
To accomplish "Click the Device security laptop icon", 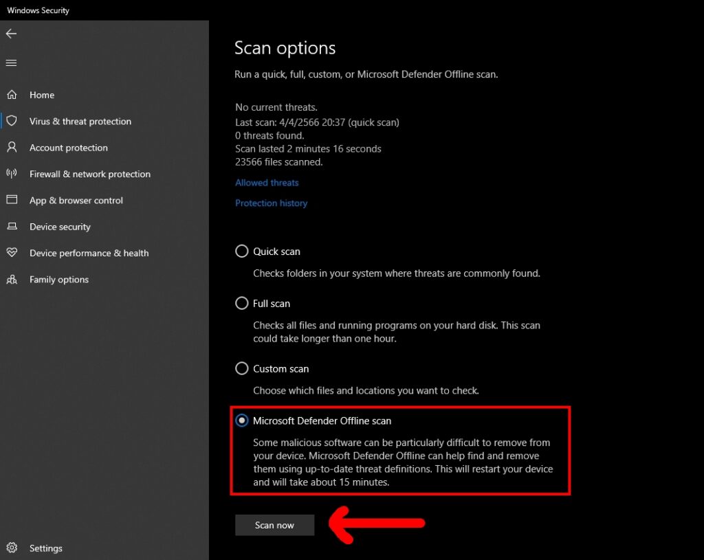I will pyautogui.click(x=12, y=227).
